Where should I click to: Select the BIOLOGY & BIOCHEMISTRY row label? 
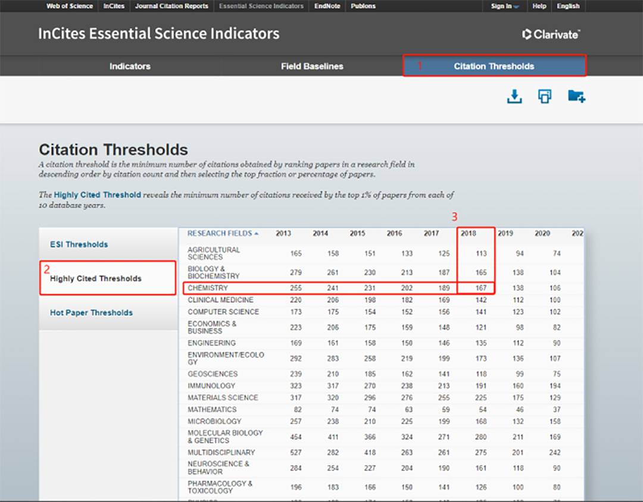[214, 272]
